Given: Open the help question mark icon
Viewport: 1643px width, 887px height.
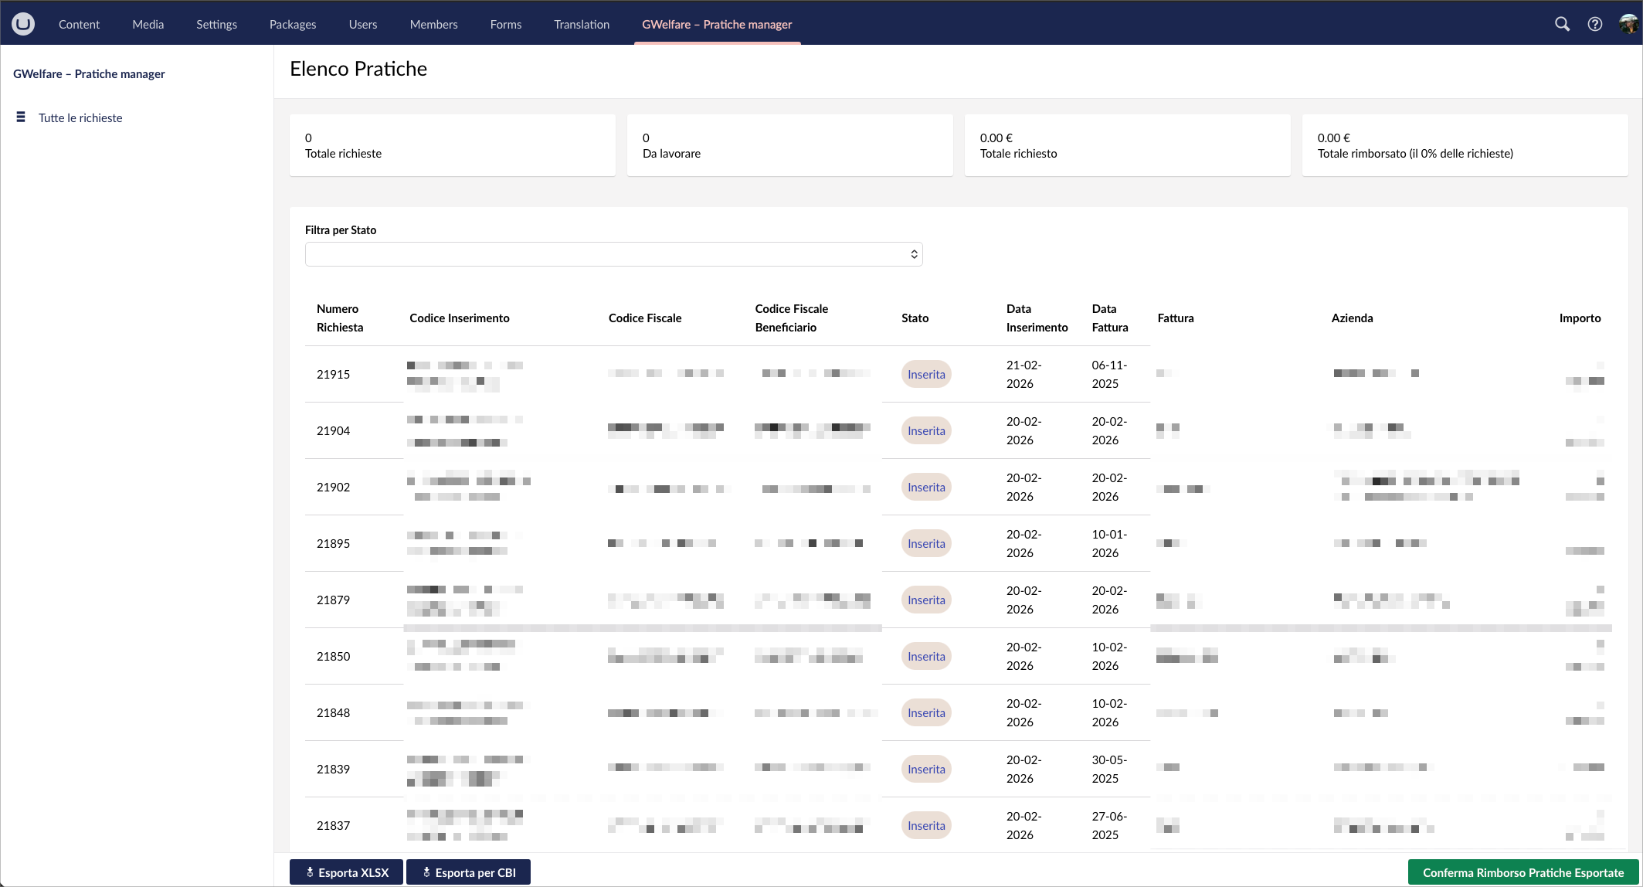Looking at the screenshot, I should pyautogui.click(x=1594, y=24).
